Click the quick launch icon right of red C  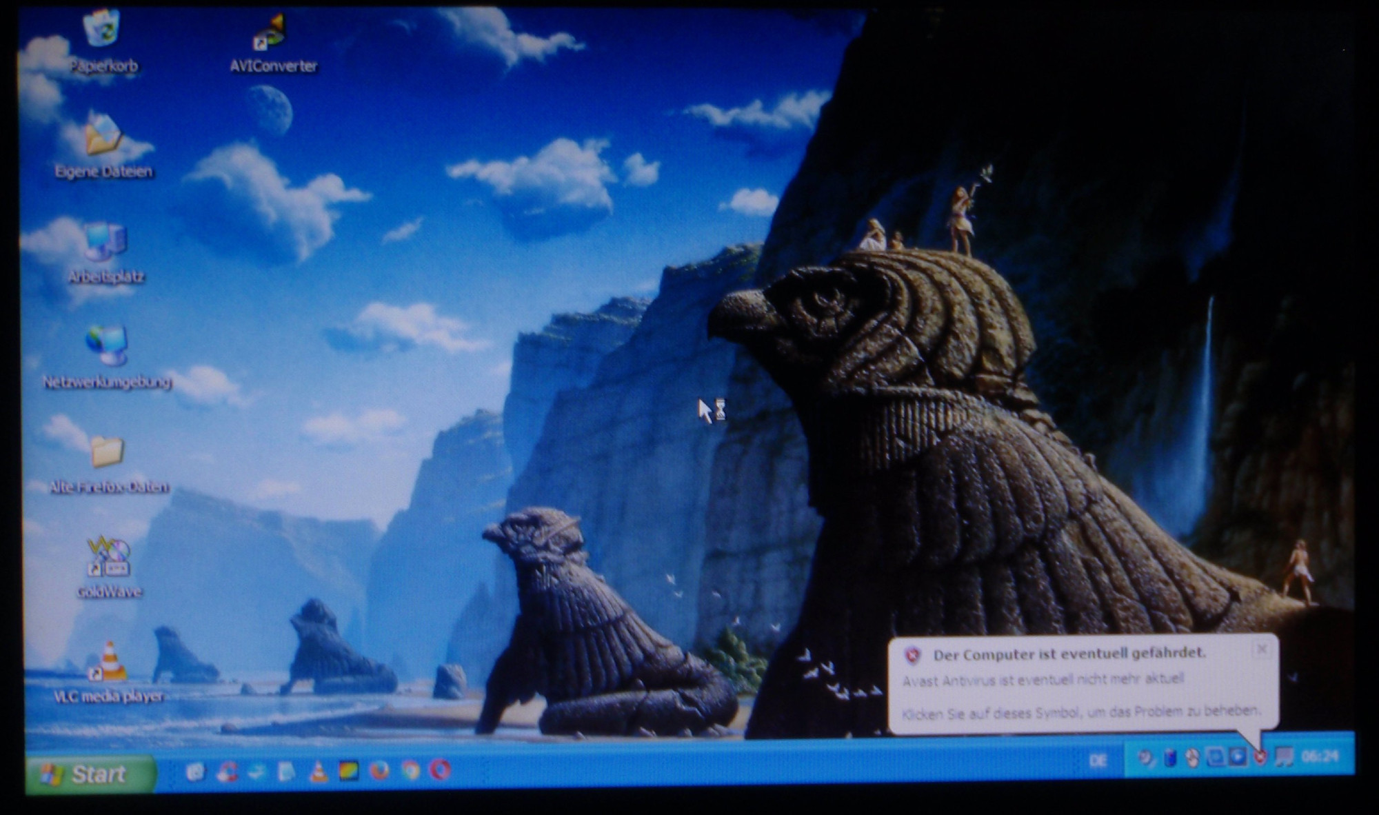pyautogui.click(x=257, y=772)
